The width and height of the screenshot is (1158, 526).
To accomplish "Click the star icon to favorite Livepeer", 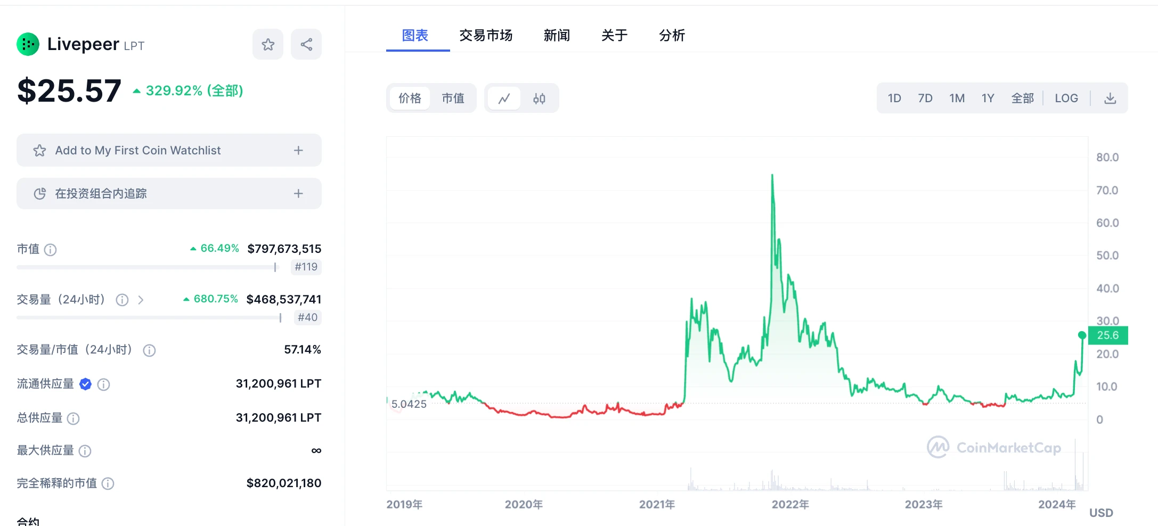I will (268, 44).
